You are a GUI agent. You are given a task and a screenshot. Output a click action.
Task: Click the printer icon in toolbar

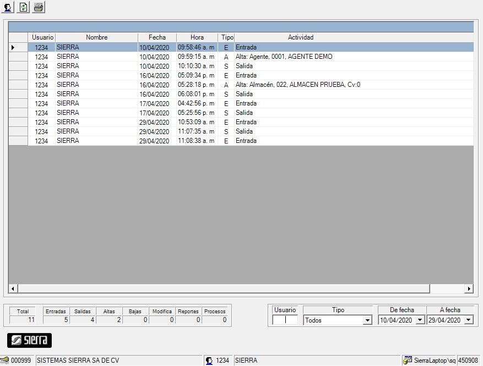point(39,8)
